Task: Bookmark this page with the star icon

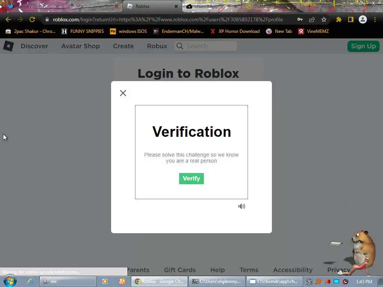Action: (324, 19)
